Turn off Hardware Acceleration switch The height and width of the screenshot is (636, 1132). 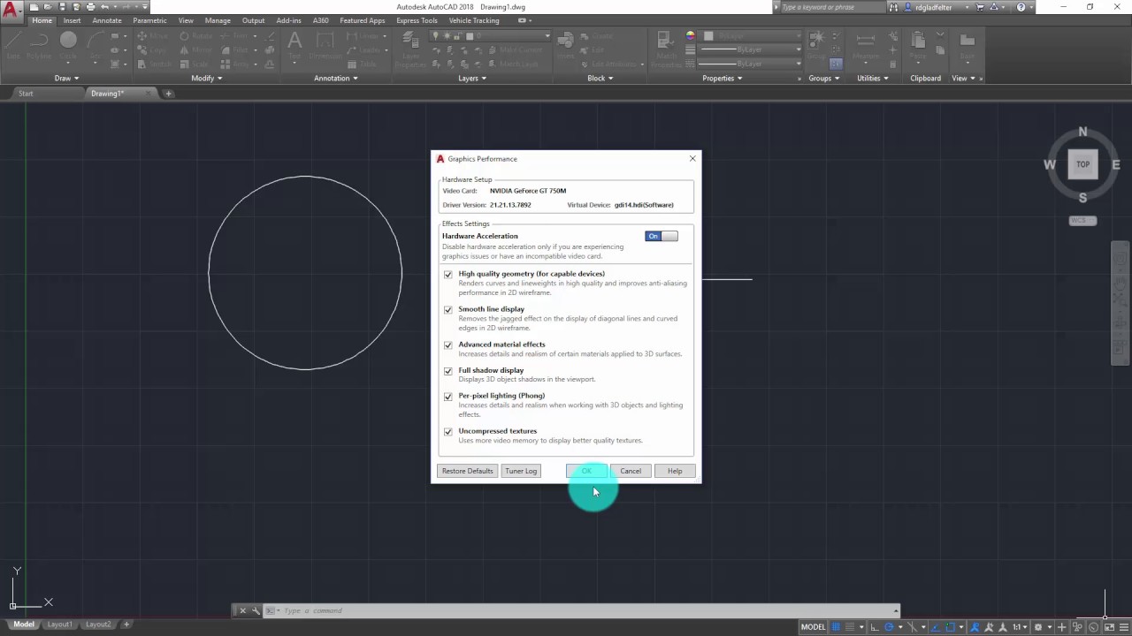click(x=662, y=236)
